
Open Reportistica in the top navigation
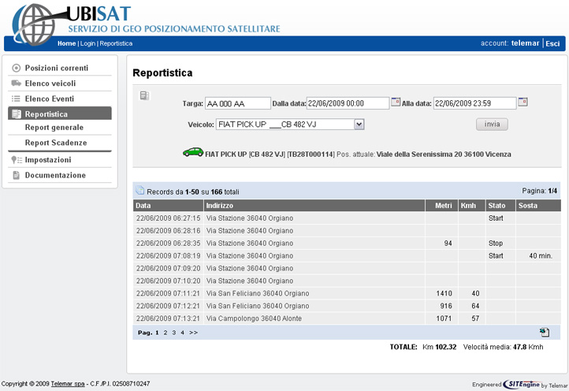pyautogui.click(x=116, y=43)
